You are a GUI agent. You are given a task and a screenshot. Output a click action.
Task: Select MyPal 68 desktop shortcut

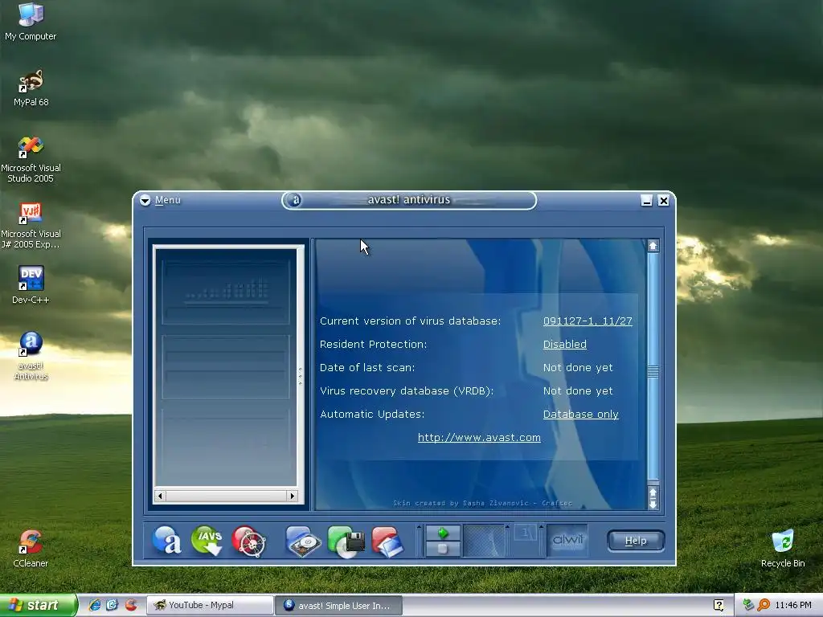[31, 88]
